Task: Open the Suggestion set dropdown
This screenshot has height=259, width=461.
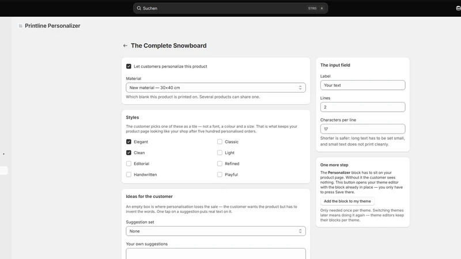Action: (x=216, y=231)
